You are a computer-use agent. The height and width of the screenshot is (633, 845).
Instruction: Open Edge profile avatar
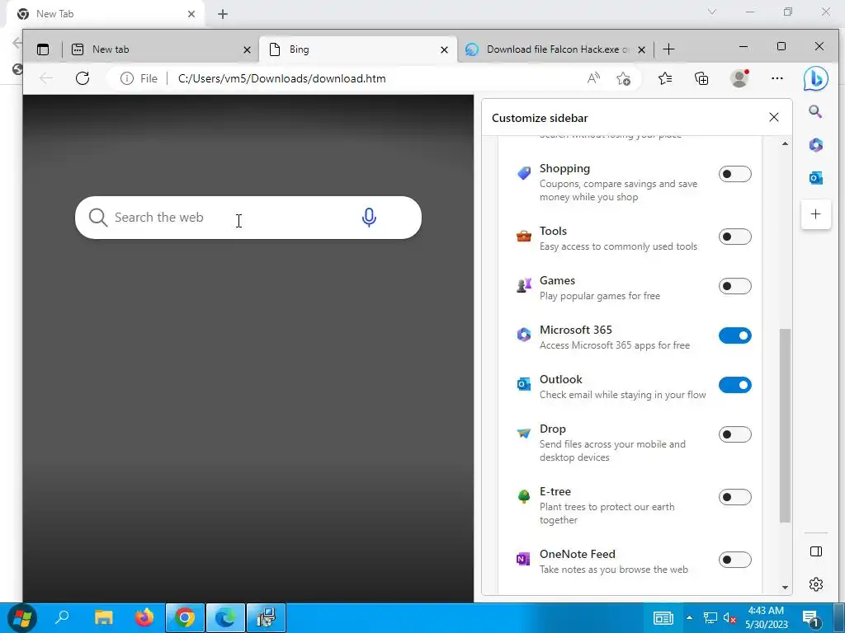[x=739, y=78]
